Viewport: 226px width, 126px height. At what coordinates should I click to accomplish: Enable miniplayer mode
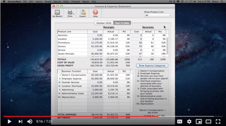click(199, 122)
